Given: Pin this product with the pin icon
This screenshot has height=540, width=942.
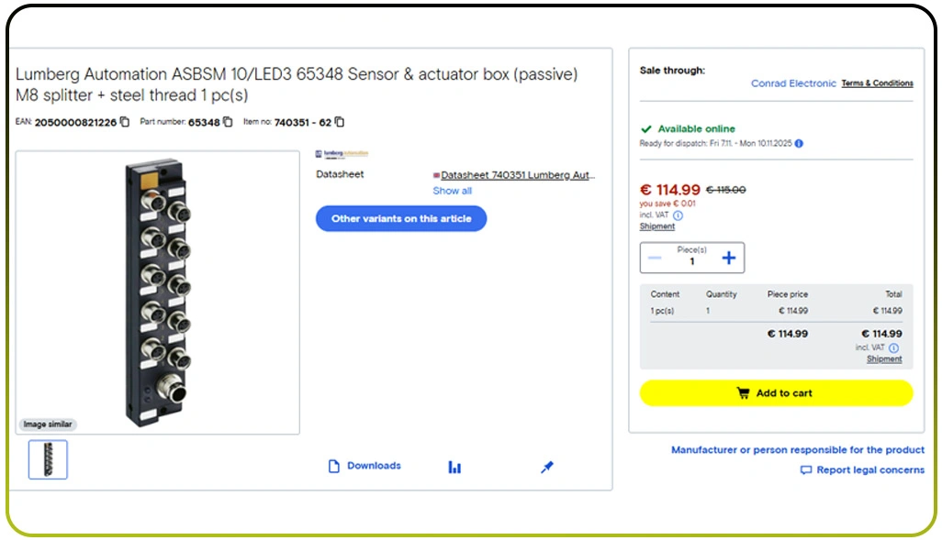Looking at the screenshot, I should [x=547, y=467].
